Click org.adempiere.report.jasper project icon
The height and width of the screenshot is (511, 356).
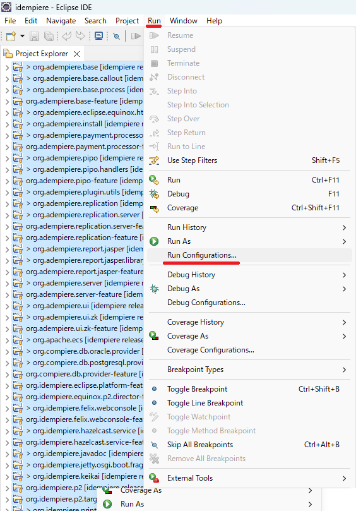[x=18, y=249]
